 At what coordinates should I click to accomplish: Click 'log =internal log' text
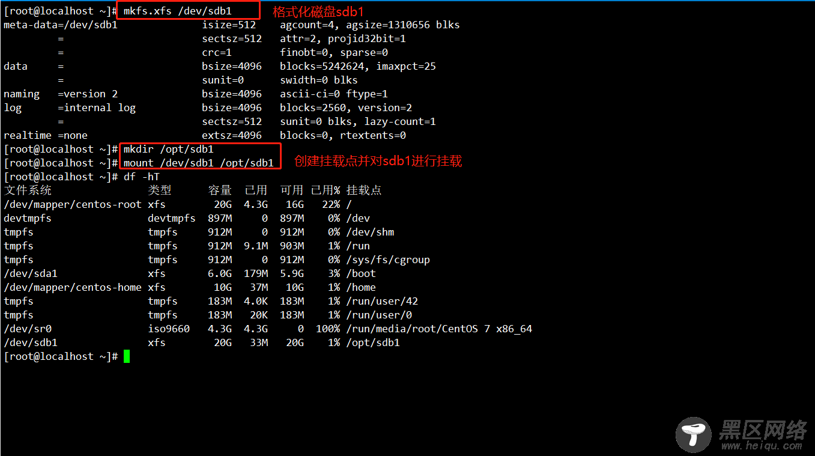(70, 108)
